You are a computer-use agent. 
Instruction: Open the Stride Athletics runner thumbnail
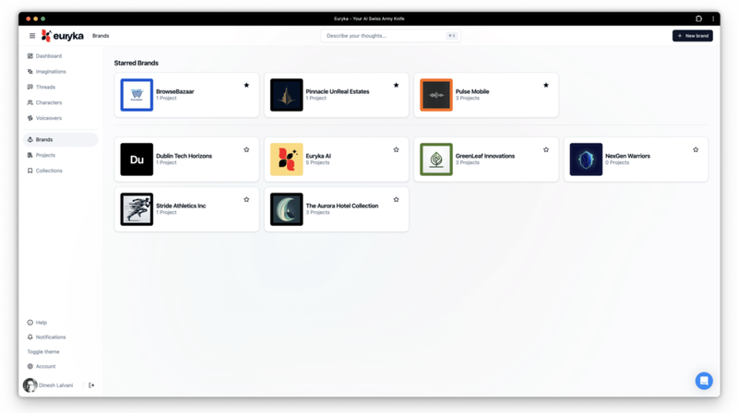point(137,209)
